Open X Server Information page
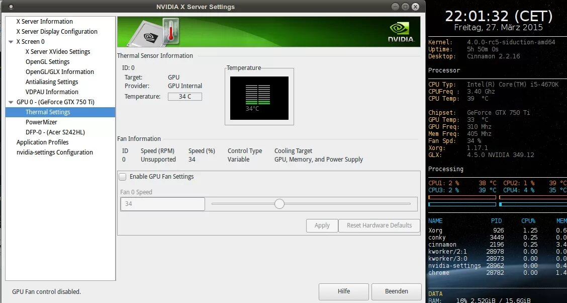 [44, 21]
